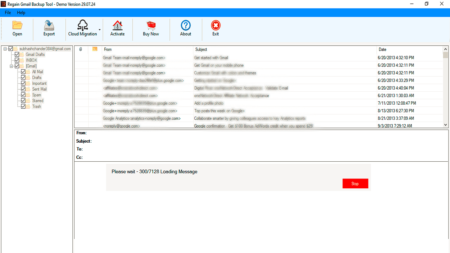
Task: Select the email dated 6/20/2013 4:40:04 PM
Action: coord(259,88)
